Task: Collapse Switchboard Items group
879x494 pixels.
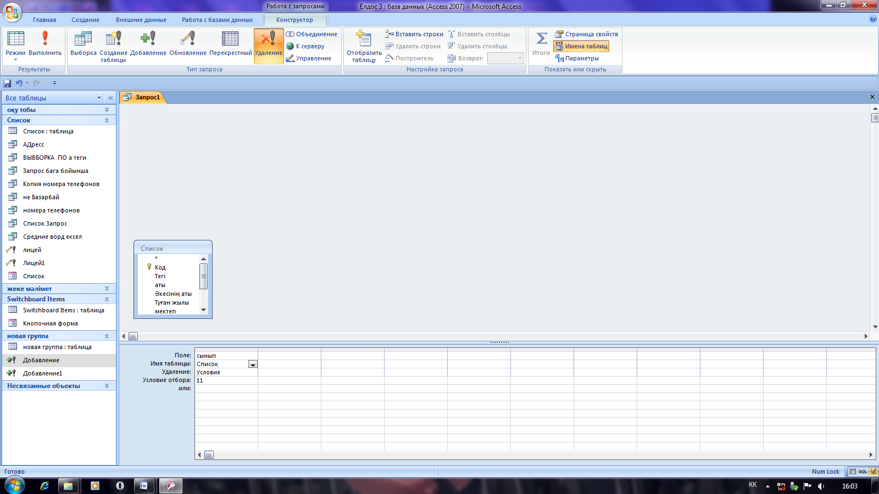Action: [x=59, y=299]
